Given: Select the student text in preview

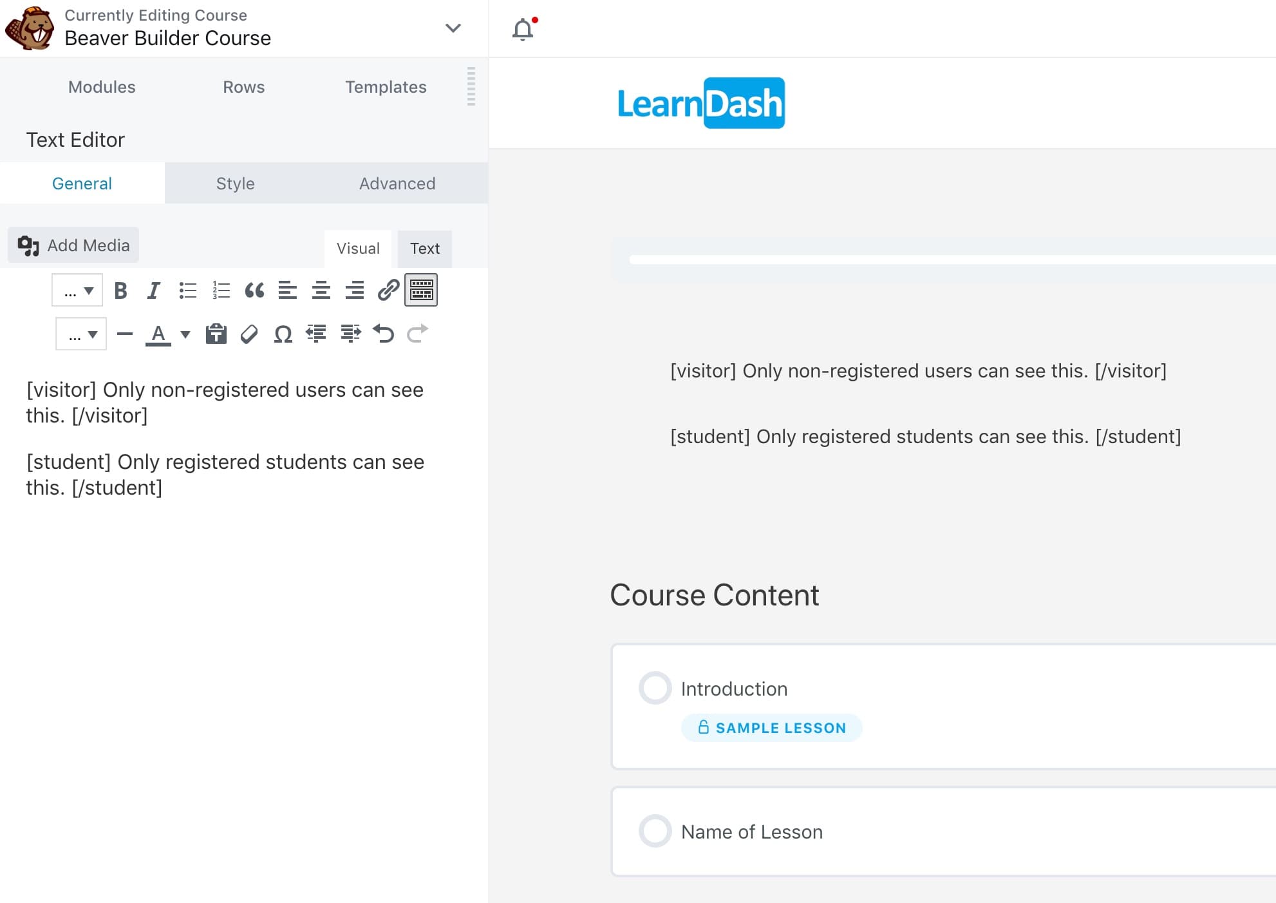Looking at the screenshot, I should (926, 437).
